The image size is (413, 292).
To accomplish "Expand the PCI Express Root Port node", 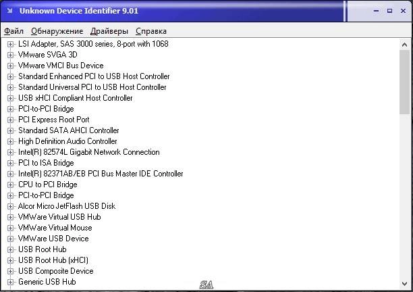I will (10, 120).
